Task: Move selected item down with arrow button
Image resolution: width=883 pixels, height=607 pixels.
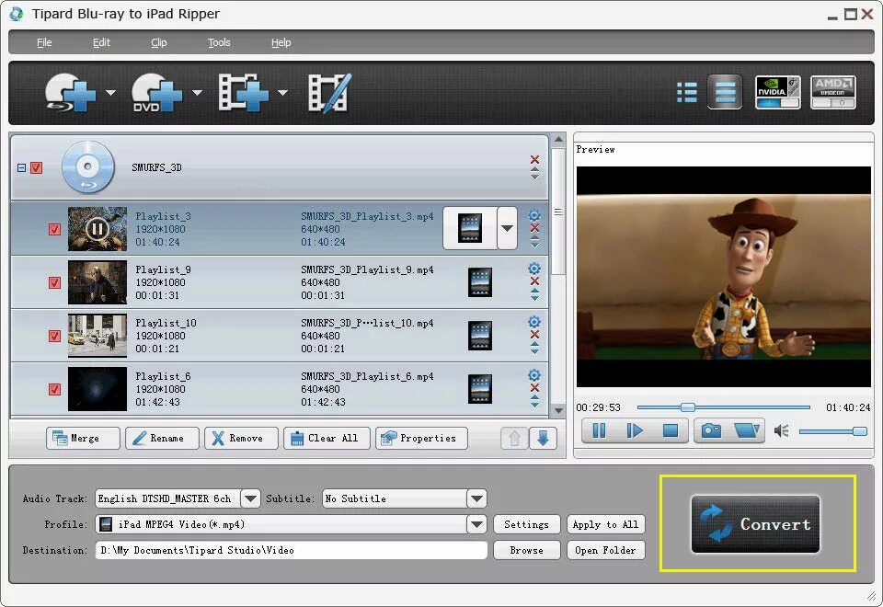Action: [543, 438]
